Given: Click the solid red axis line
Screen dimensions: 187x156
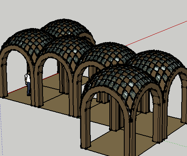Looking at the screenshot, I should [x=157, y=33].
